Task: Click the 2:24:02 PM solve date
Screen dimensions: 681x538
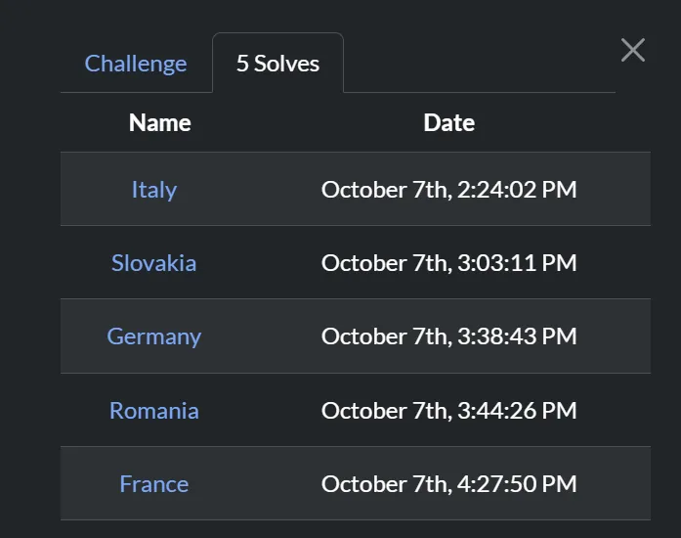Action: click(x=449, y=190)
